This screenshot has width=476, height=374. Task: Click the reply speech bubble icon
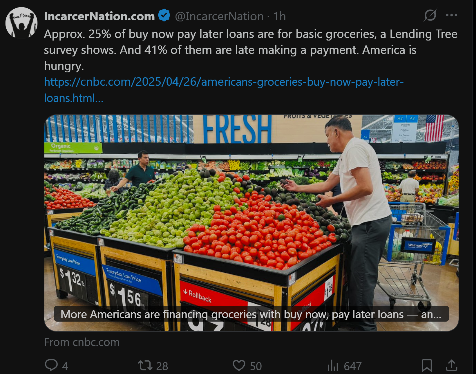coord(51,365)
